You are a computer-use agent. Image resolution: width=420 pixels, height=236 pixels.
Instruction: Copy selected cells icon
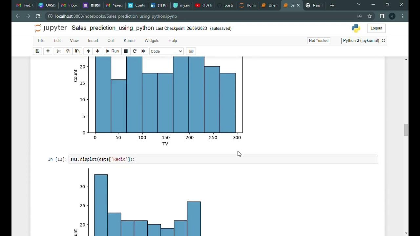point(68,51)
